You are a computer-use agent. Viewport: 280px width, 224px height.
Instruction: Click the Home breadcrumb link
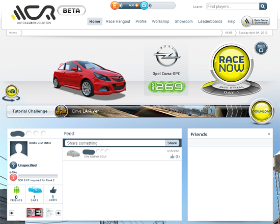13,33
